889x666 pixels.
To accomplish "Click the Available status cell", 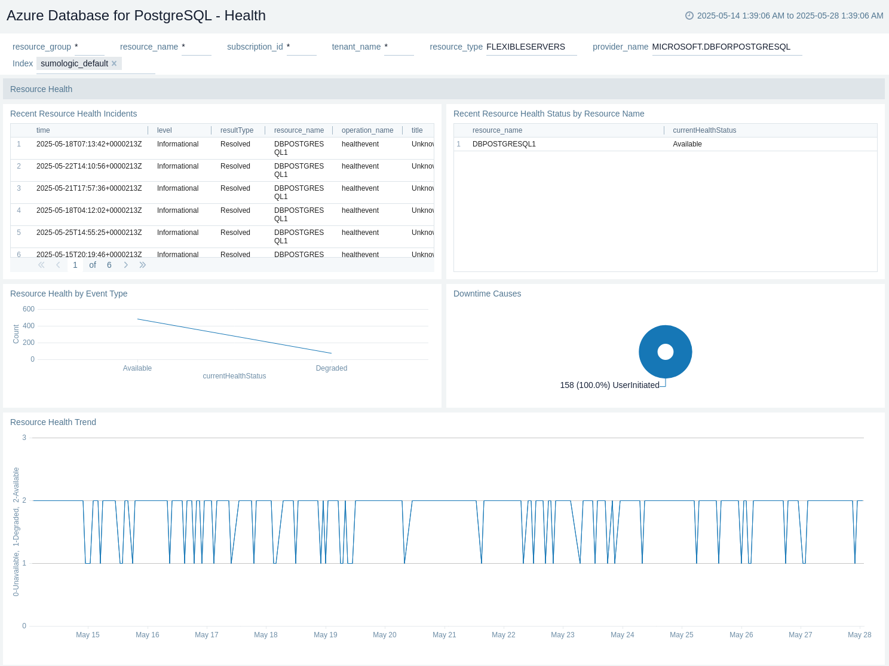I will click(x=687, y=144).
